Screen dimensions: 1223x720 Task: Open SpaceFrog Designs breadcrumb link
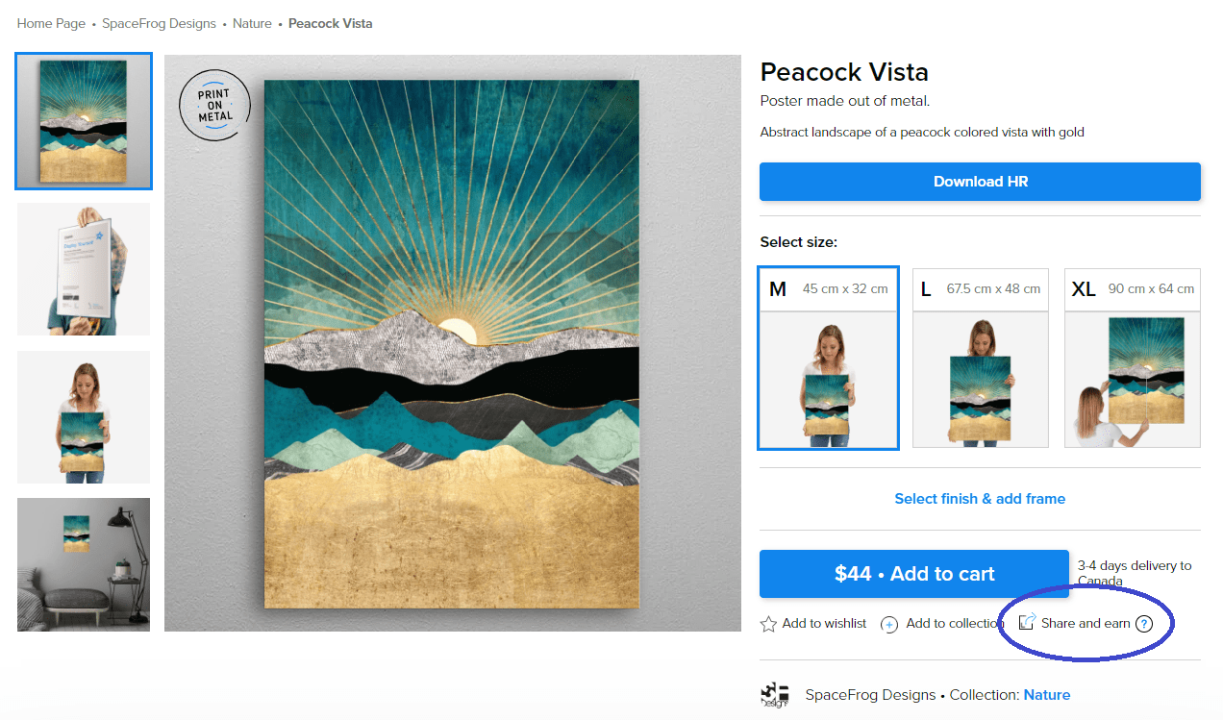point(160,23)
